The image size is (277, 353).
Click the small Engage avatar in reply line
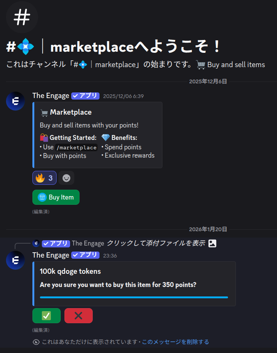36,243
